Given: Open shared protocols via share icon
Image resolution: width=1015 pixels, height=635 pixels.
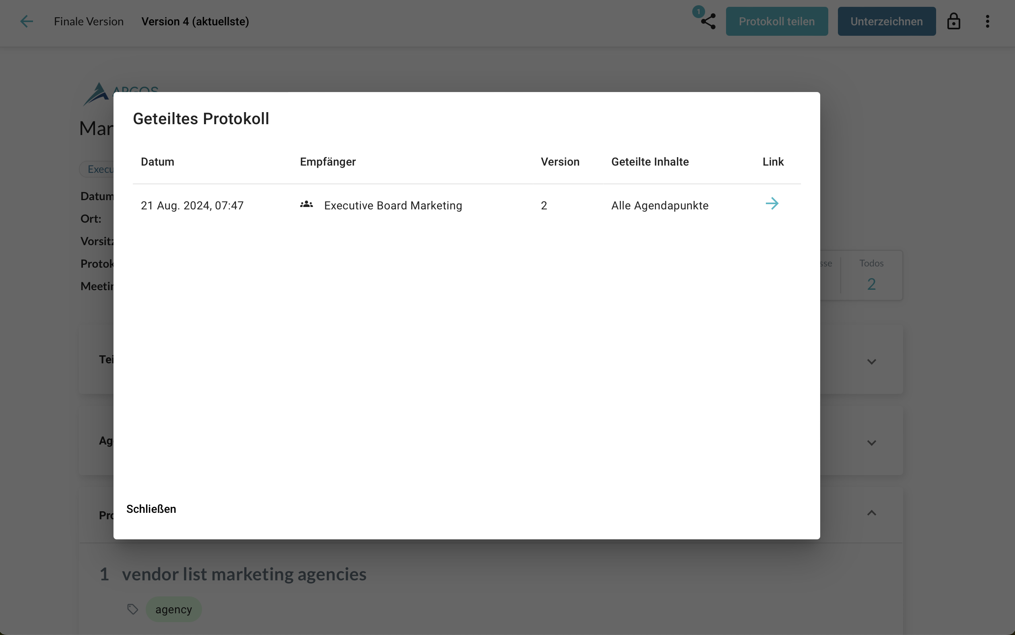Looking at the screenshot, I should pyautogui.click(x=708, y=22).
